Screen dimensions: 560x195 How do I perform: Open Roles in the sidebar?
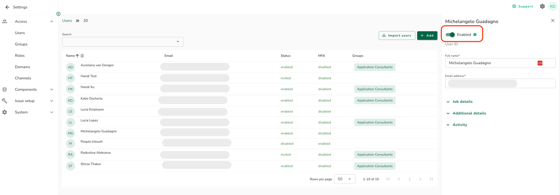20,56
